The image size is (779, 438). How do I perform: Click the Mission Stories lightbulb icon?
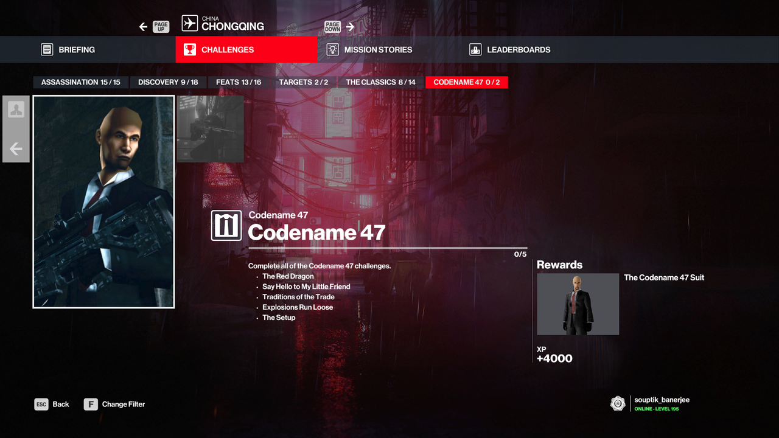[332, 50]
